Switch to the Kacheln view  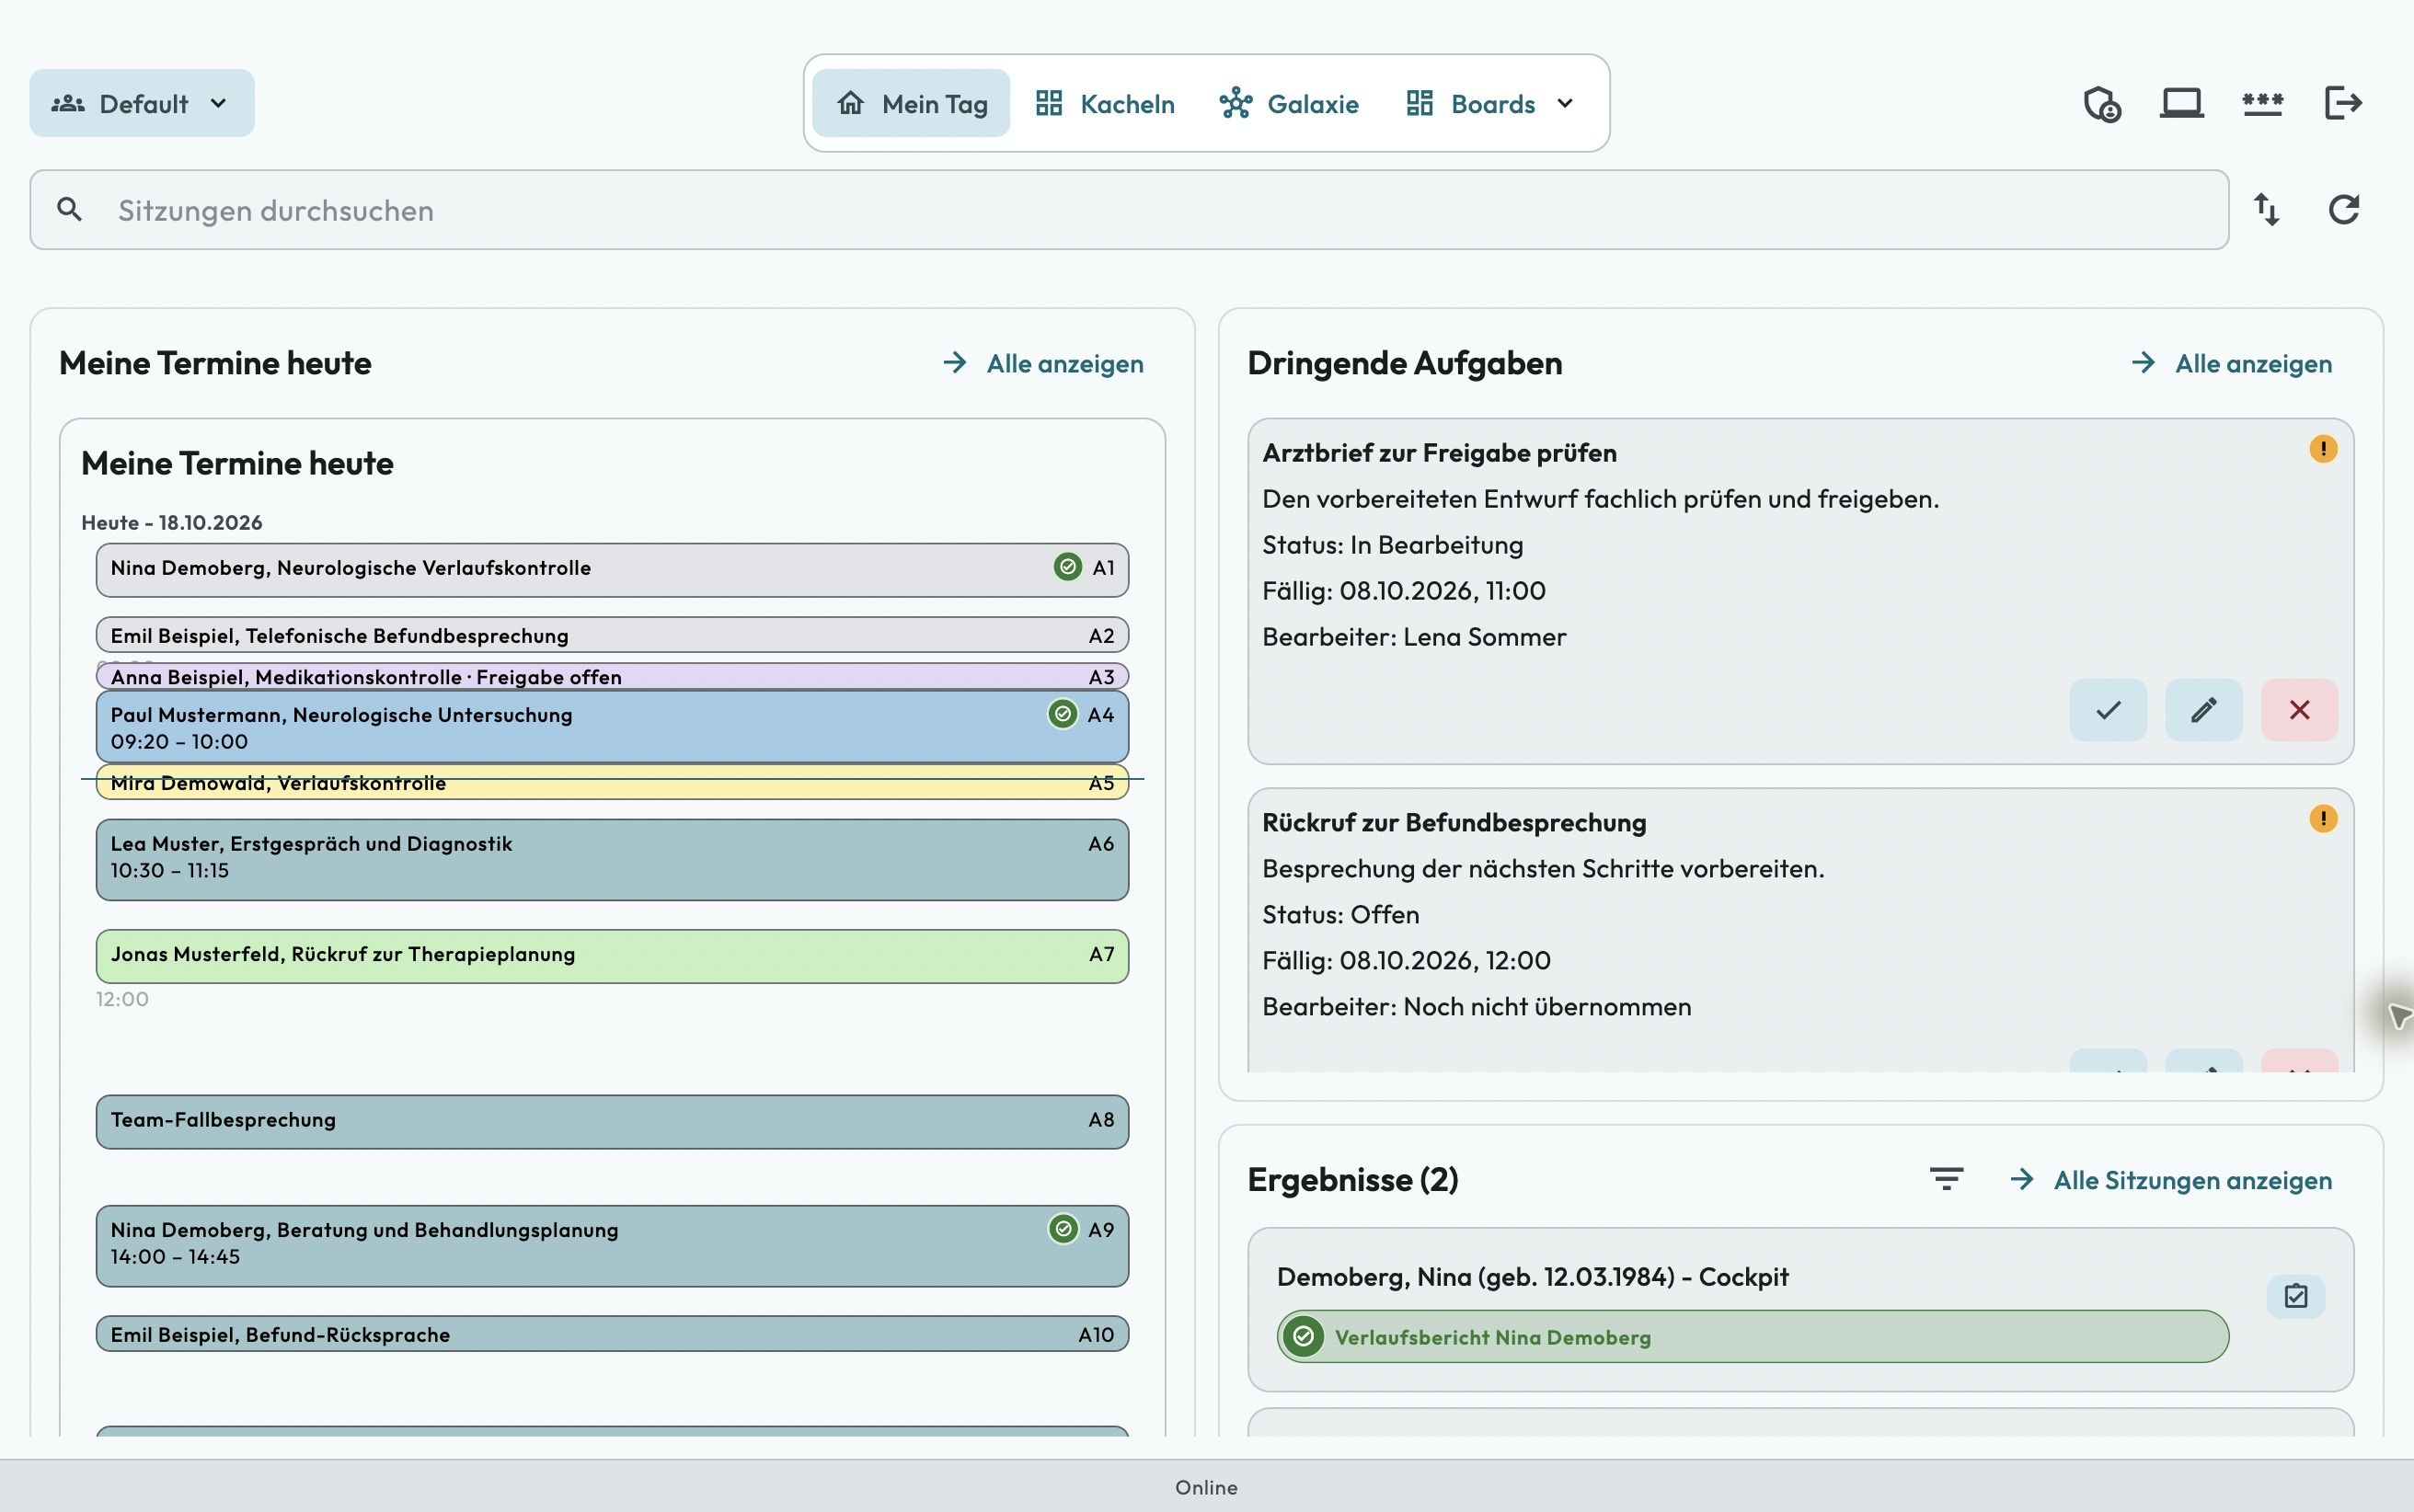1105,103
